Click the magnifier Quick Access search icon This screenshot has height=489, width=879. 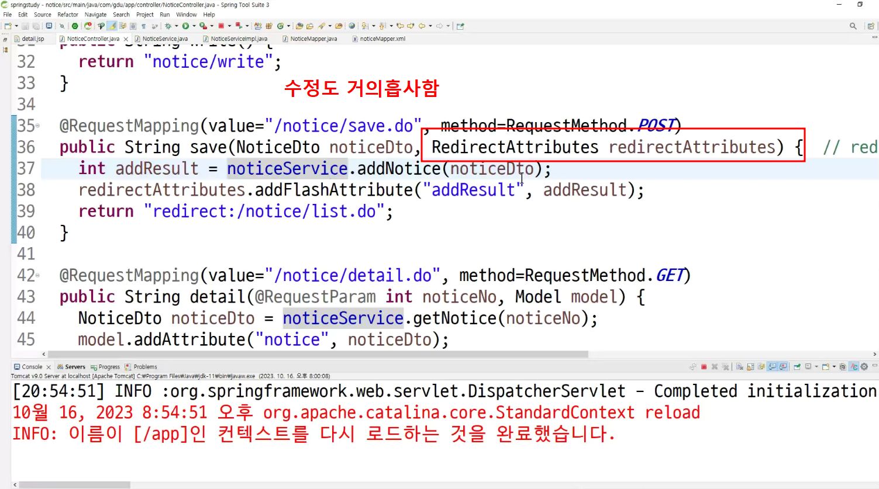point(853,26)
